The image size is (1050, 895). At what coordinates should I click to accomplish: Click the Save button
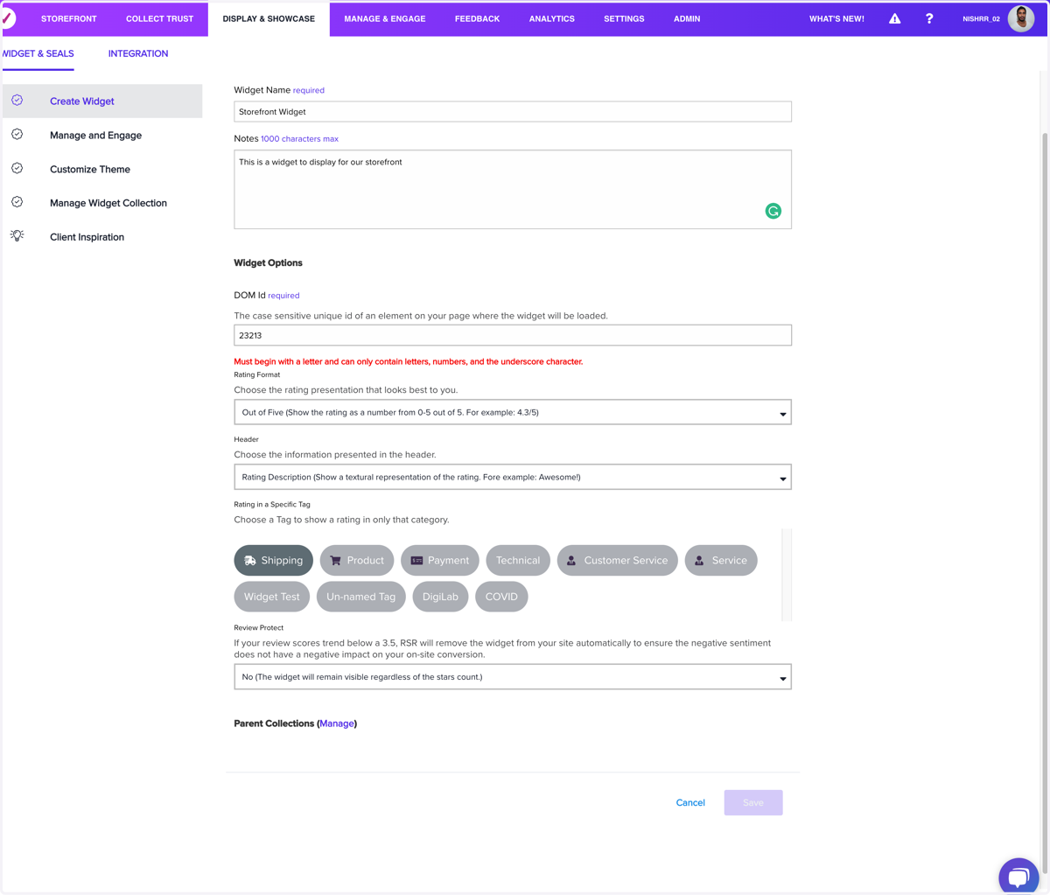[x=753, y=802]
